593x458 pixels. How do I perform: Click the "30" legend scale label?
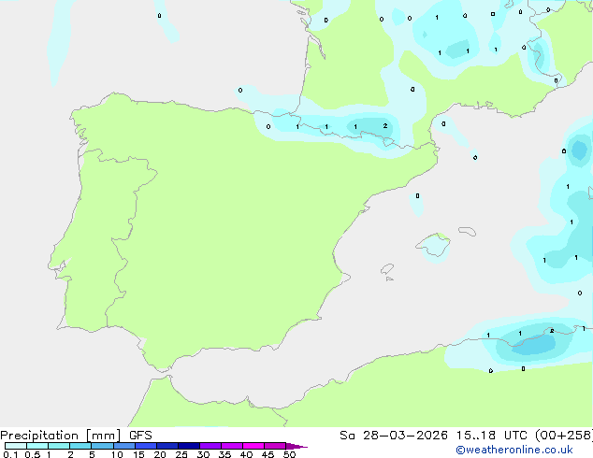coord(203,454)
